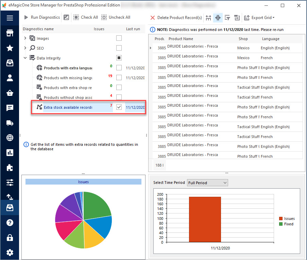Screen dimensions: 307x260
Task: Select Products without shop association diagnostic
Action: tap(68, 98)
